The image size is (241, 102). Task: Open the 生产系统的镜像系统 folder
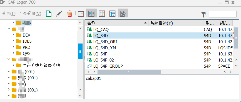point(41,65)
